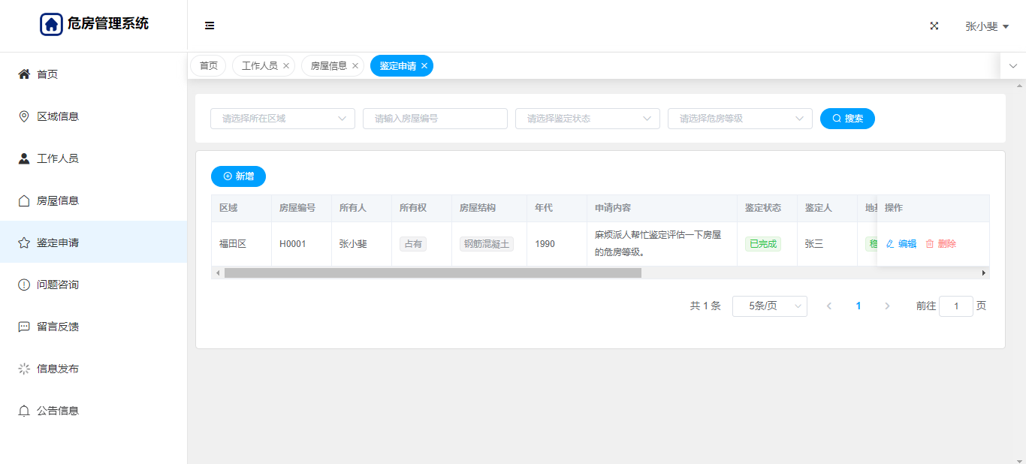The image size is (1026, 464).
Task: Open the 张小斐 user menu
Action: [986, 26]
